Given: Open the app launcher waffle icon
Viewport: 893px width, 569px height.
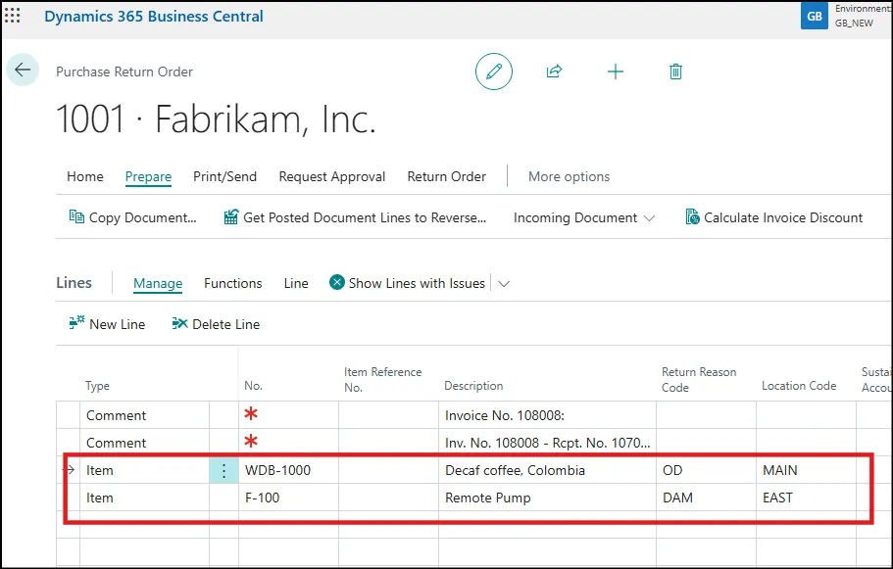Looking at the screenshot, I should [12, 16].
